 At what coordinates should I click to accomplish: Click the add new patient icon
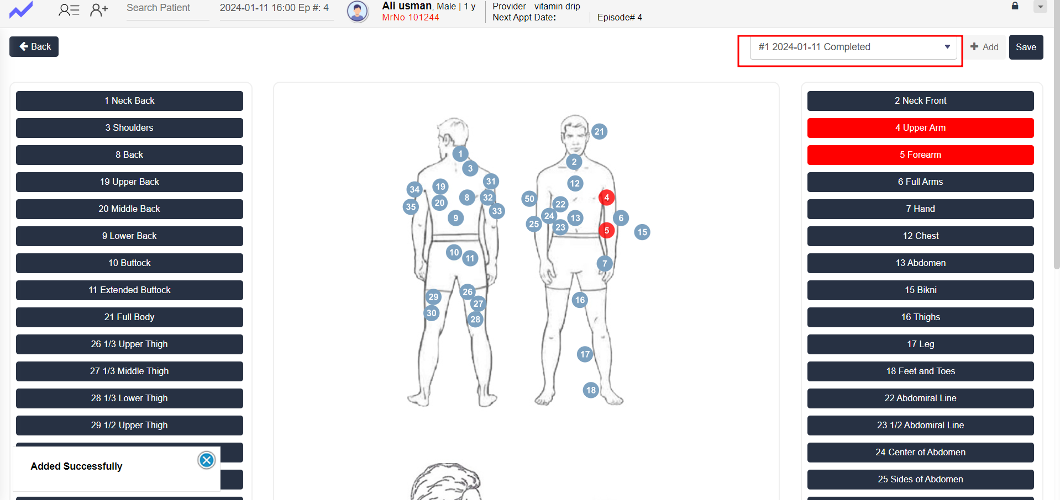99,9
